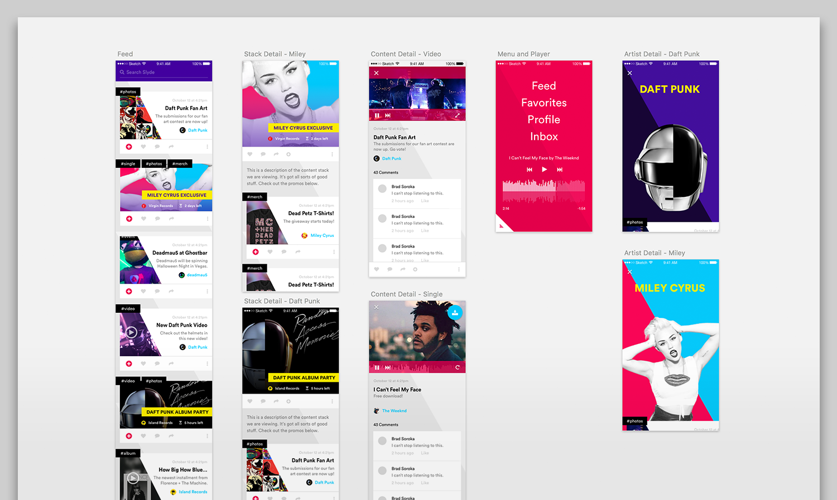Viewport: 837px width, 500px height.
Task: Seek within the menu player waveform
Action: coord(544,191)
